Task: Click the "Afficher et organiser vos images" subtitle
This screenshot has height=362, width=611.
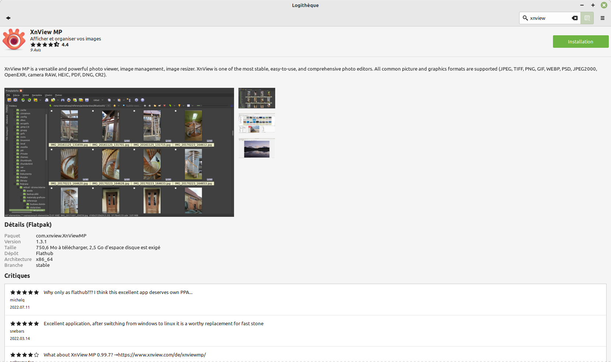Action: tap(65, 39)
